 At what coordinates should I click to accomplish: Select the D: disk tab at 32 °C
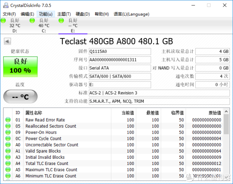(x=15, y=26)
